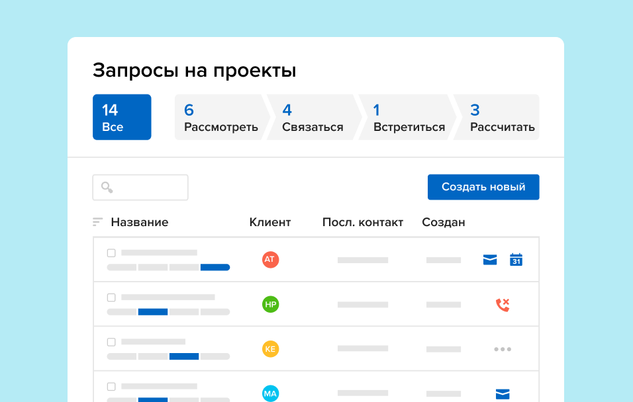Tick the checkbox in the KE row
Viewport: 633px width, 402px height.
pos(111,342)
